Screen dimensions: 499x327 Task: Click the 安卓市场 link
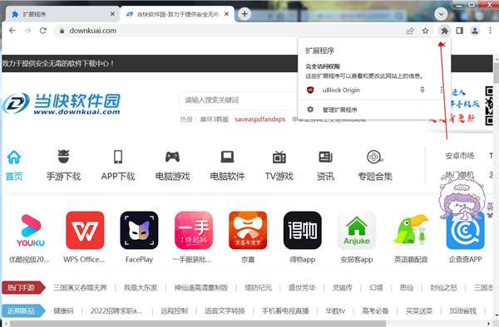point(460,155)
